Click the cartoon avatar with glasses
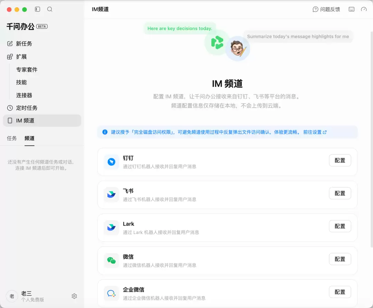Screen dimensions: 373x308 point(237,48)
